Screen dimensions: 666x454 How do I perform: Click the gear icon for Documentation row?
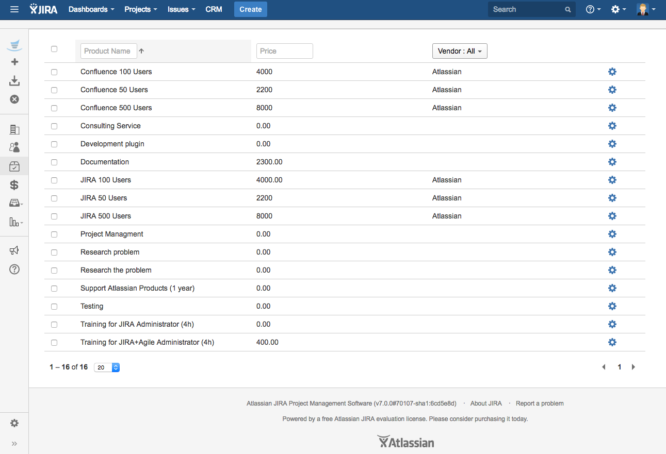click(612, 162)
